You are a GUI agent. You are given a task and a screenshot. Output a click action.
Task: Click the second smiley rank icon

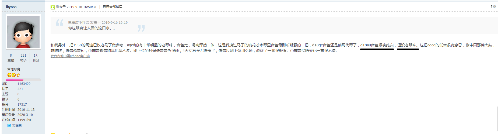(14, 75)
